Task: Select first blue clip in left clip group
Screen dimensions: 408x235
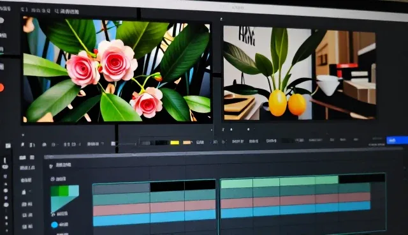Action: point(122,220)
